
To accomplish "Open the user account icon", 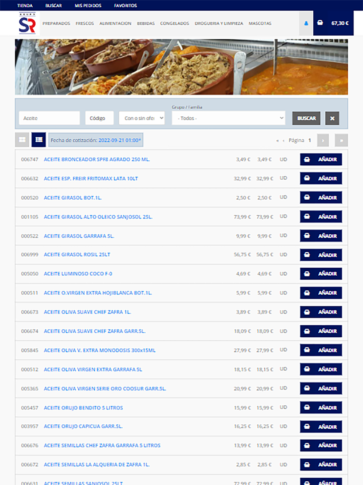I will pyautogui.click(x=306, y=23).
